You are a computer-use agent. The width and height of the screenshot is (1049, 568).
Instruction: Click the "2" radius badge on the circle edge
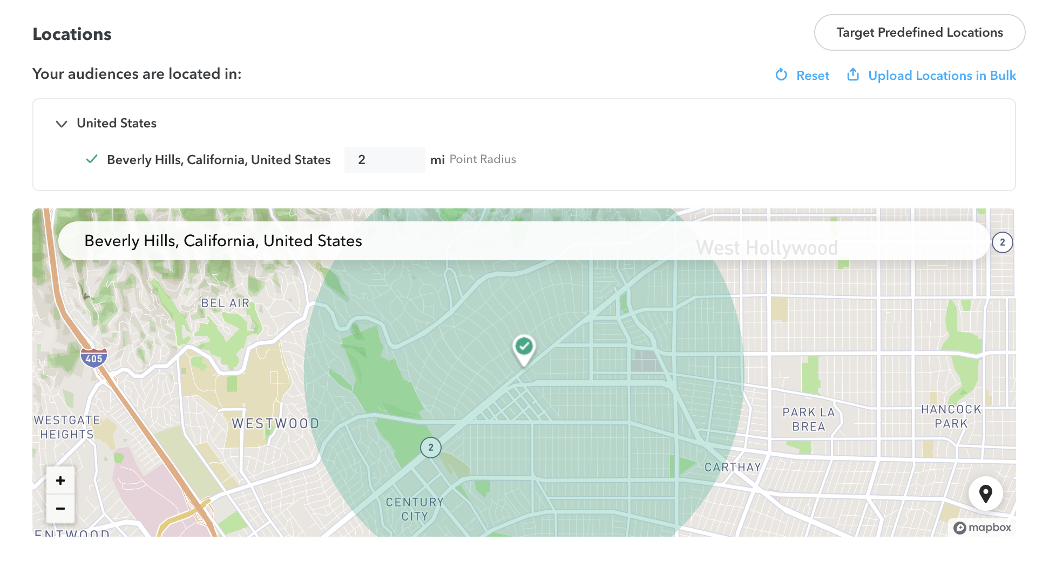[430, 447]
